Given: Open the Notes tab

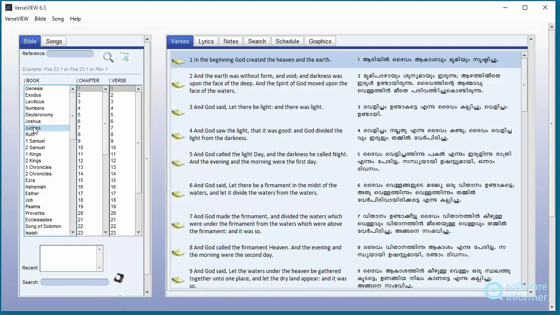Looking at the screenshot, I should pyautogui.click(x=231, y=41).
